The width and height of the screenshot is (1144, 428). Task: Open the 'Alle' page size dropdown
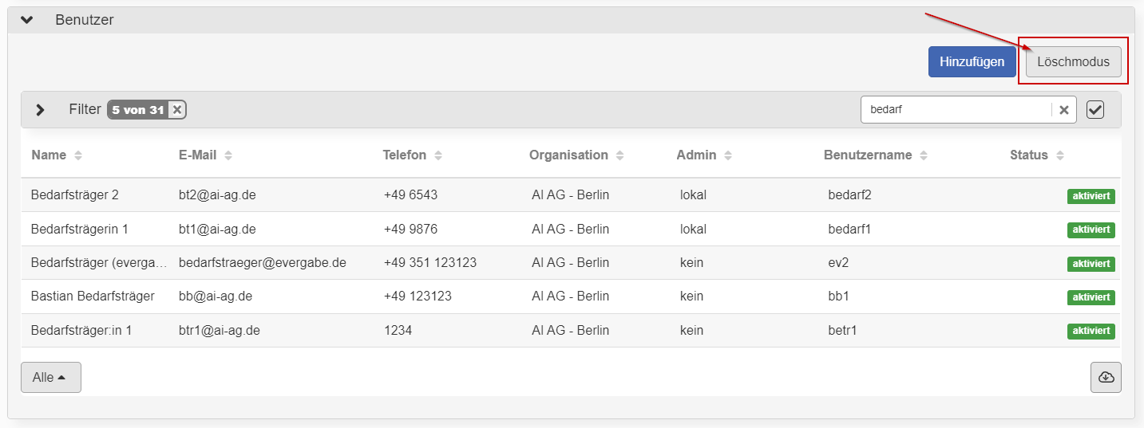[x=51, y=378]
